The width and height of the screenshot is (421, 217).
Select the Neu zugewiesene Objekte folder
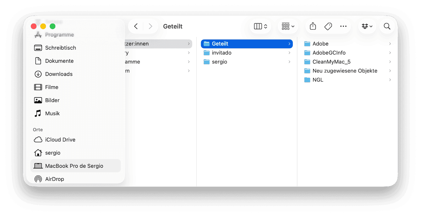coord(345,71)
